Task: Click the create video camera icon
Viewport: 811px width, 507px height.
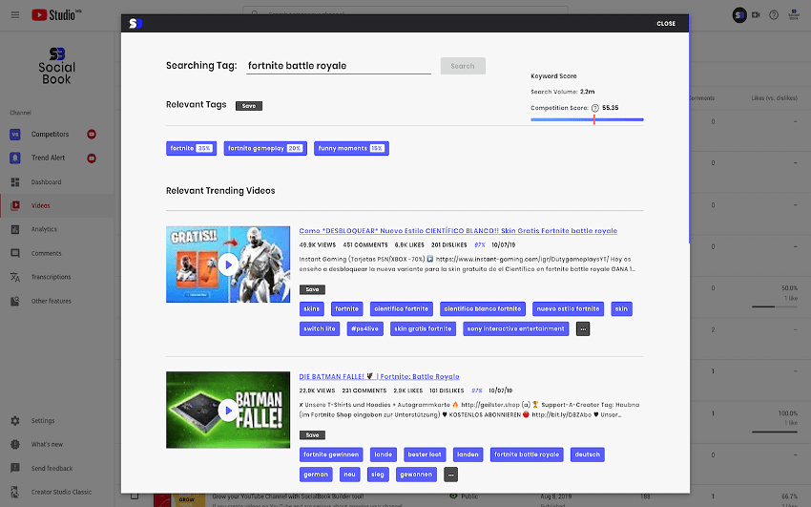Action: [x=756, y=15]
